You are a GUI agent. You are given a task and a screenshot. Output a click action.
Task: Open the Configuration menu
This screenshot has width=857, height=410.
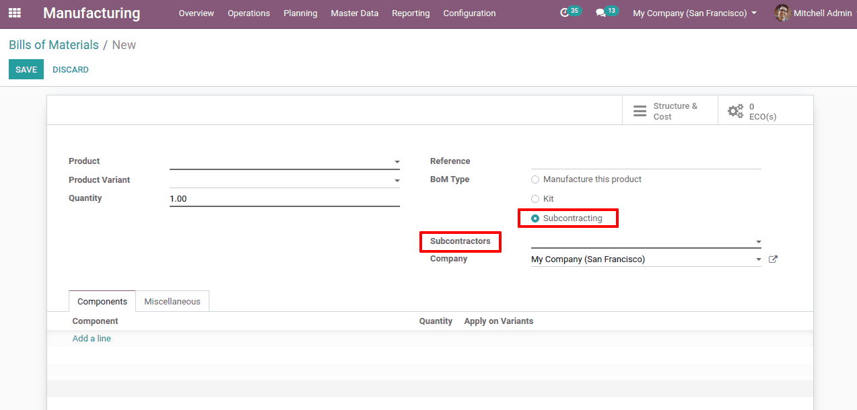click(469, 13)
